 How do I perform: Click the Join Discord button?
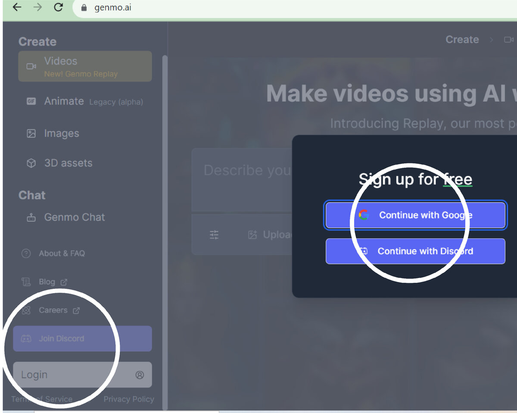pyautogui.click(x=82, y=338)
